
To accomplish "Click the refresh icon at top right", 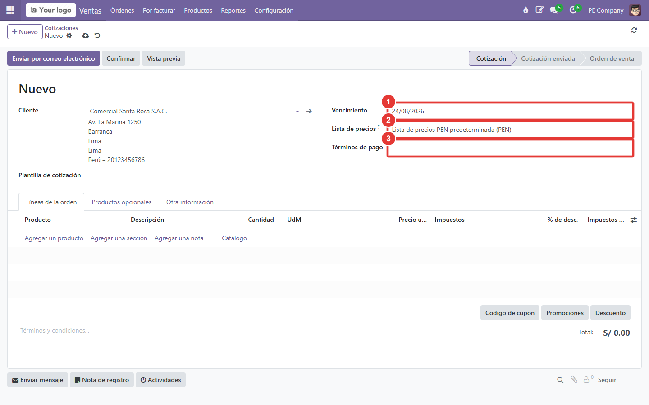I will 634,30.
